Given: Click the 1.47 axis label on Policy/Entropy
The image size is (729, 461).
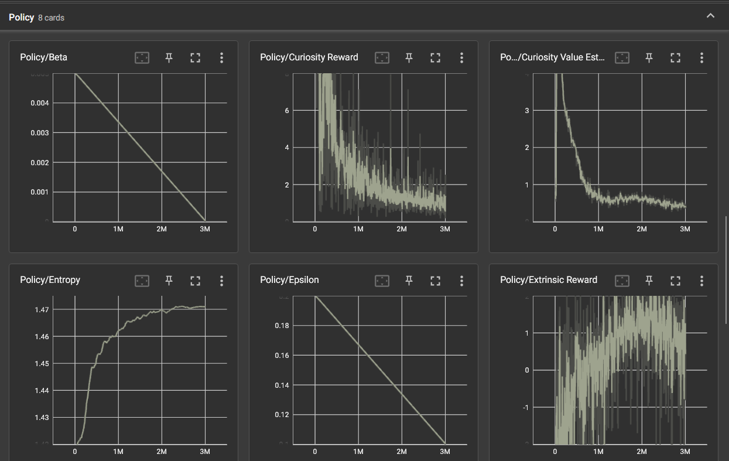Looking at the screenshot, I should click(x=42, y=309).
